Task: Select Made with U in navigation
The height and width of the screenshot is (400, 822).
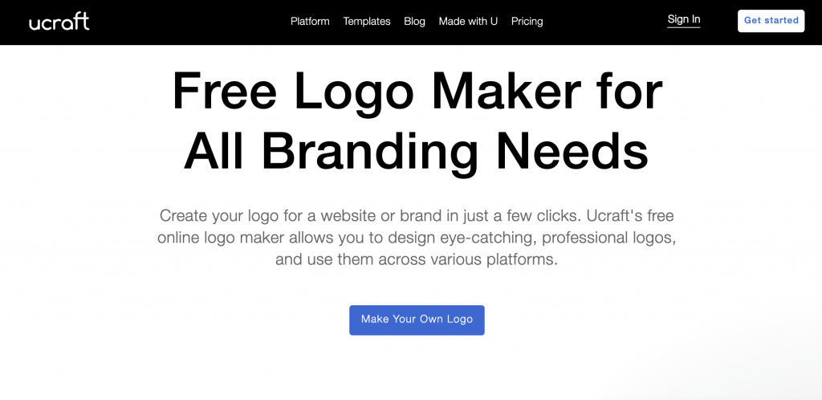Action: pyautogui.click(x=468, y=22)
